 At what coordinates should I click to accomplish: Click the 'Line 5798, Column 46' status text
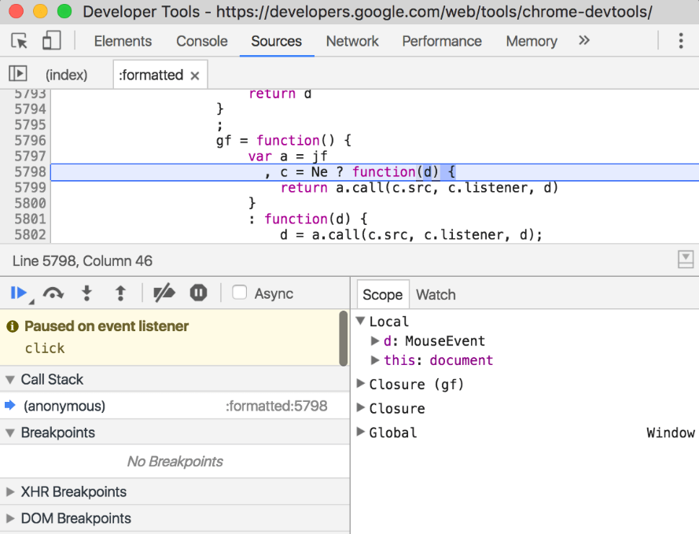click(82, 261)
